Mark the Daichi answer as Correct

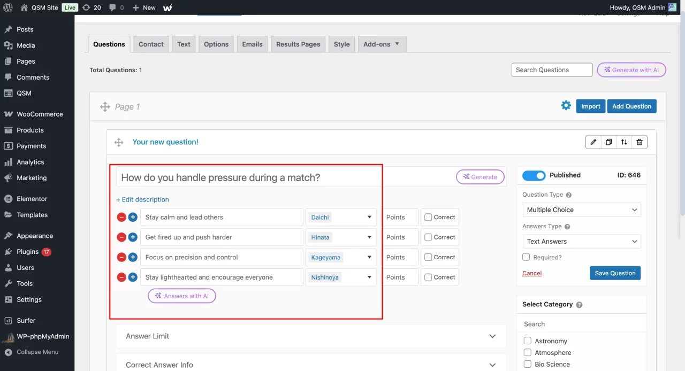428,218
